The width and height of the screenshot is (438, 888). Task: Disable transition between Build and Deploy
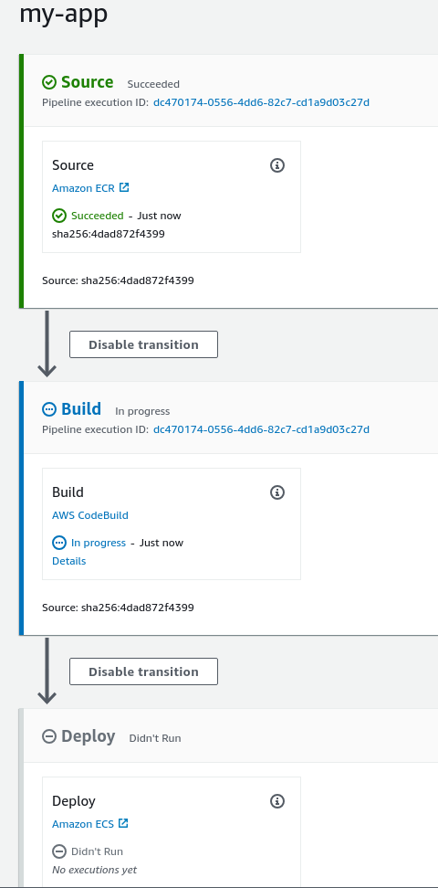pos(144,671)
